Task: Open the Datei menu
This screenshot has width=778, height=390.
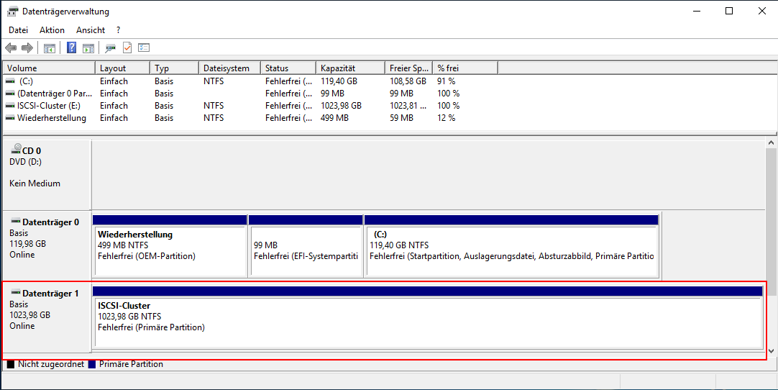Action: [19, 30]
